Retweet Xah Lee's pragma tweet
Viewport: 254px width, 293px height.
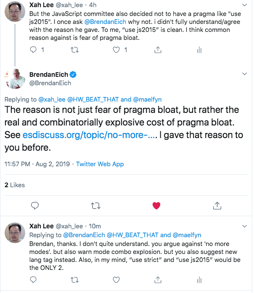click(x=75, y=50)
